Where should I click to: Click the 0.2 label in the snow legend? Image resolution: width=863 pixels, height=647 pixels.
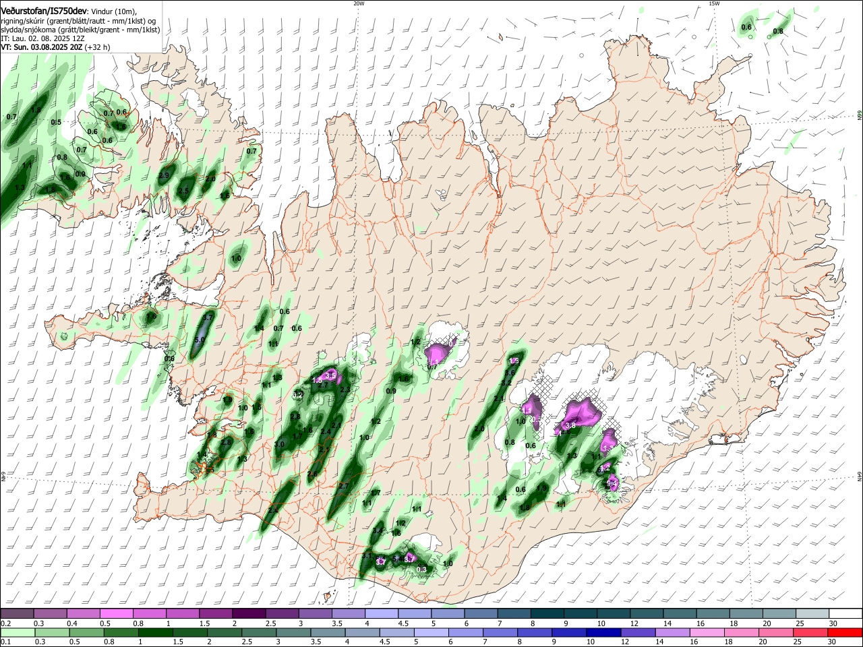(x=5, y=623)
